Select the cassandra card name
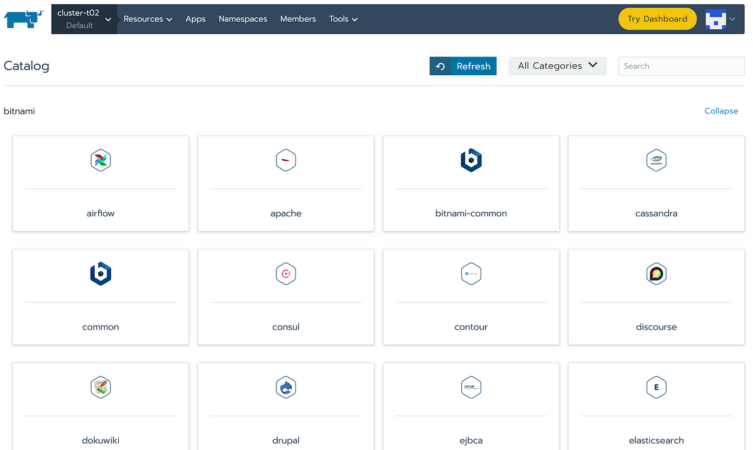 [x=657, y=214]
